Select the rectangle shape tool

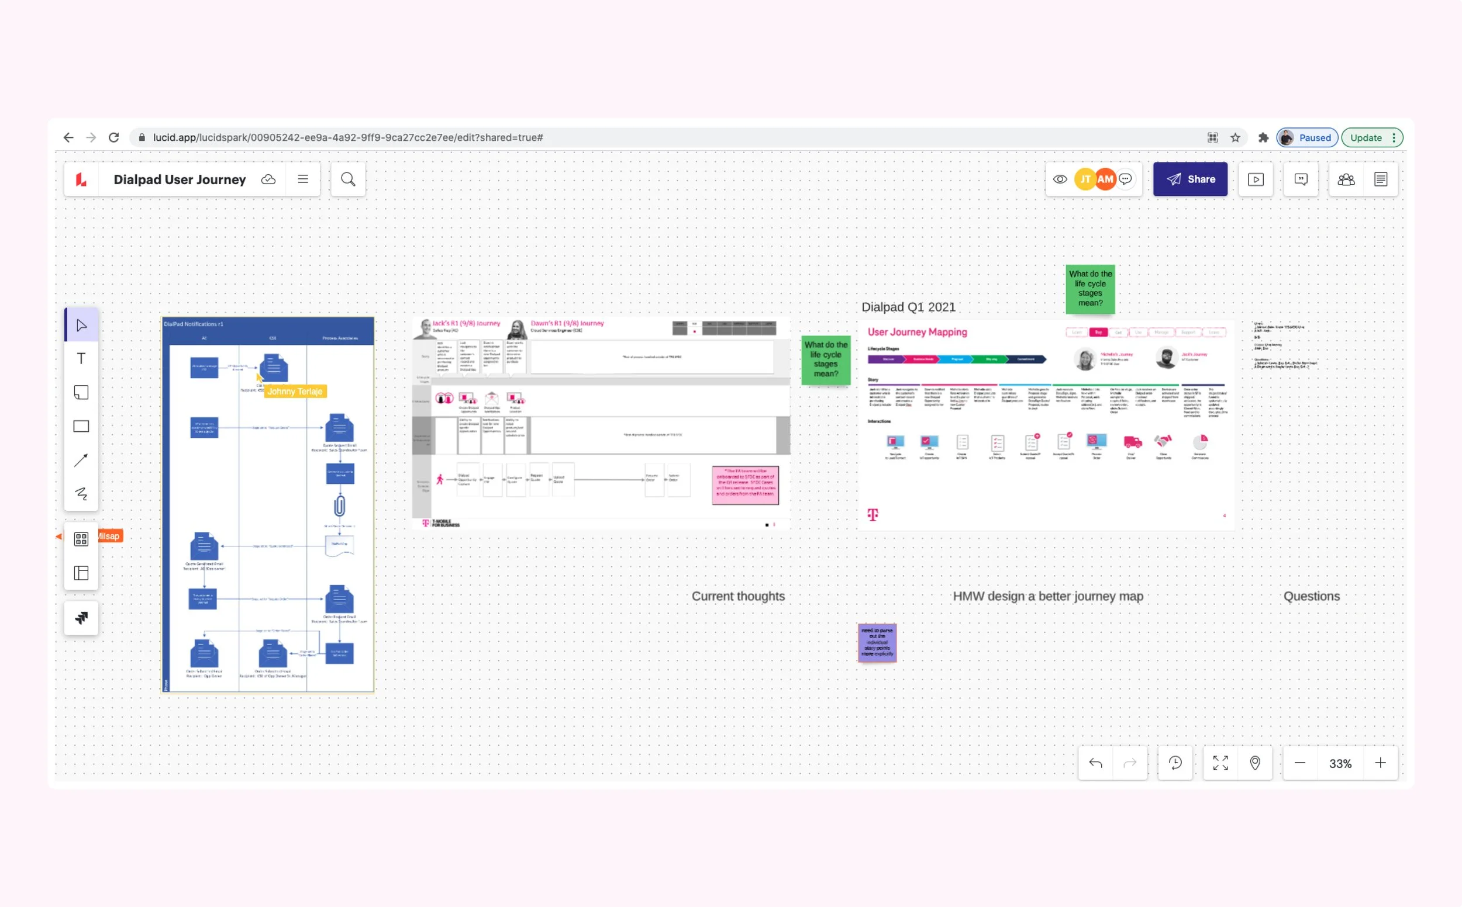tap(81, 427)
